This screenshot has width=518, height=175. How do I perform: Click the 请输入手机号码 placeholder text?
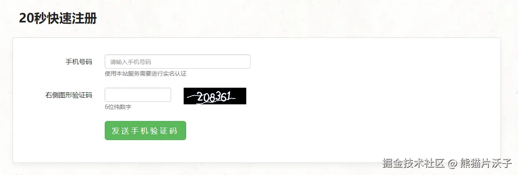tap(131, 62)
